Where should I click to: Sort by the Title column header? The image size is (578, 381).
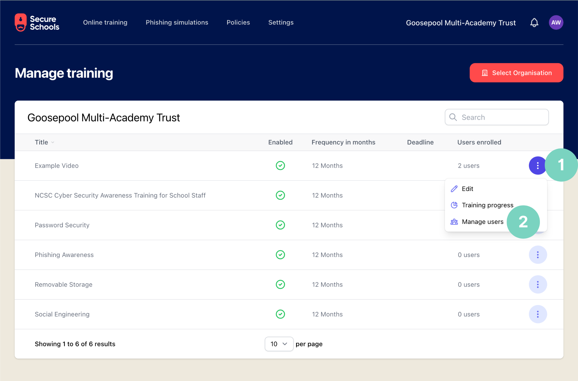point(44,142)
